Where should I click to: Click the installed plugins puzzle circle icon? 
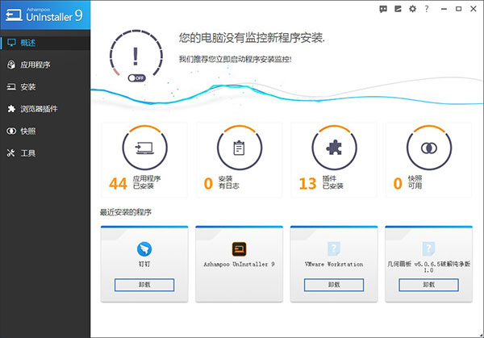(x=334, y=148)
